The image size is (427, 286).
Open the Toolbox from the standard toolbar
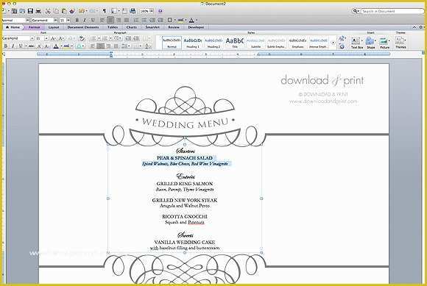point(124,11)
